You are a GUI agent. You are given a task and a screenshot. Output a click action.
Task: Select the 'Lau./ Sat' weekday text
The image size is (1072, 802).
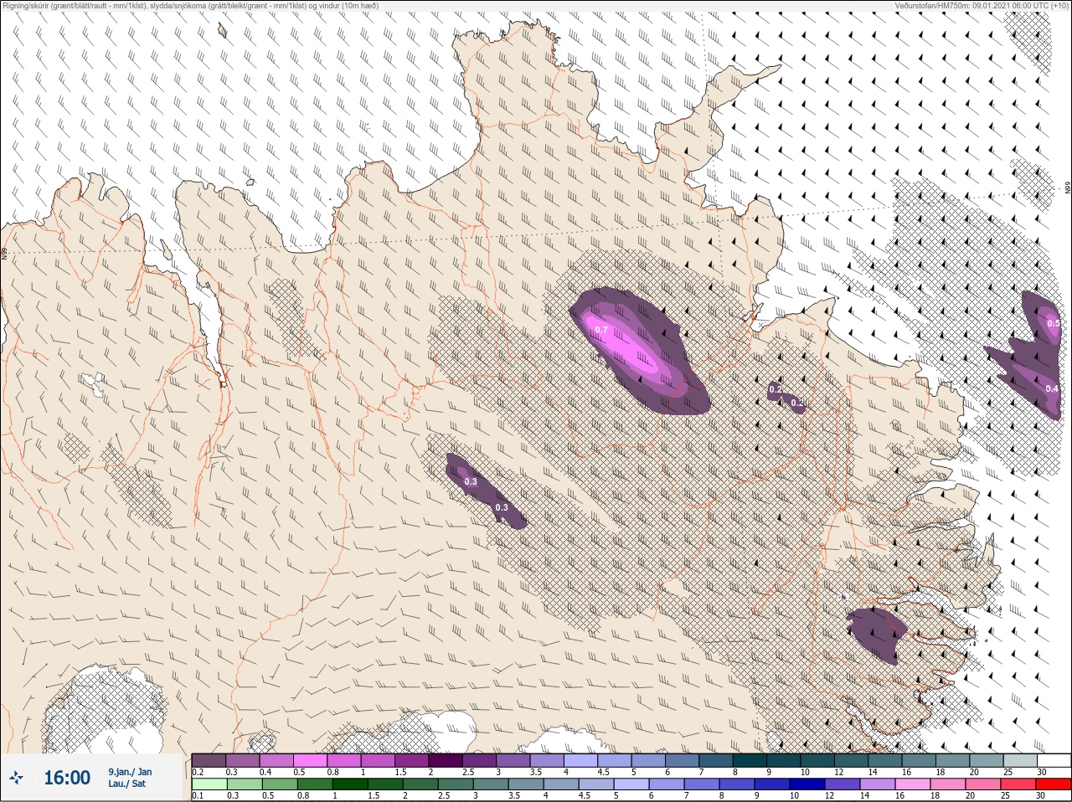[x=126, y=784]
